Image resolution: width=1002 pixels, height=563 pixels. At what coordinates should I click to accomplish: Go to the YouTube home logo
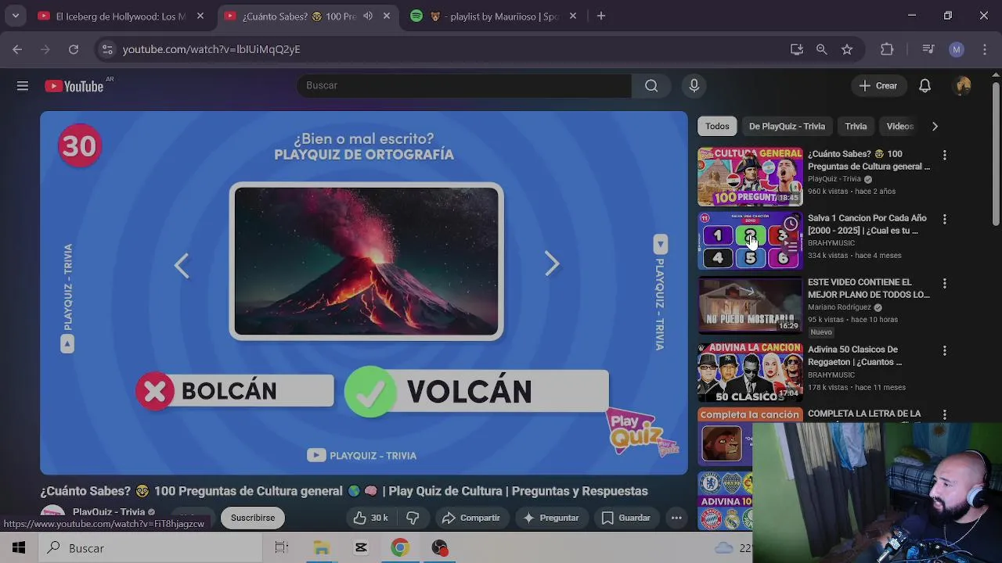[x=74, y=86]
